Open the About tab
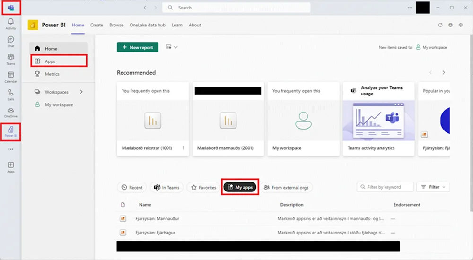The width and height of the screenshot is (473, 260). click(195, 25)
